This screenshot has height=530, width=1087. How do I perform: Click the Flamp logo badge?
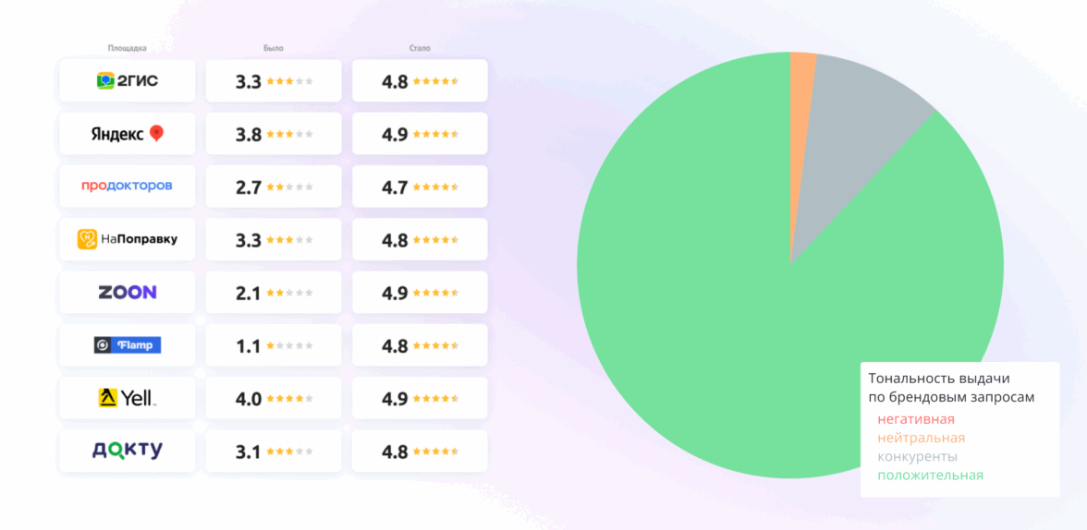pos(128,345)
